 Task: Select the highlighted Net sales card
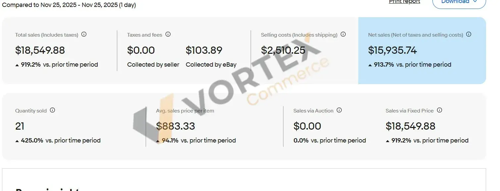[x=422, y=50]
